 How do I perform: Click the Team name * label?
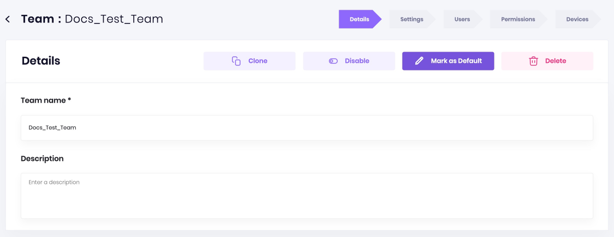pos(46,101)
